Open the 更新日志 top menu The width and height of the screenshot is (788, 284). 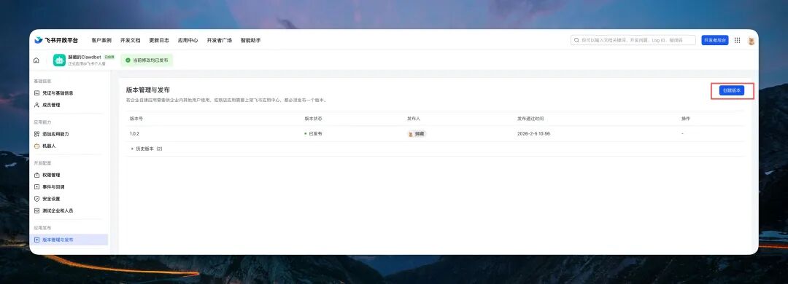[x=159, y=40]
